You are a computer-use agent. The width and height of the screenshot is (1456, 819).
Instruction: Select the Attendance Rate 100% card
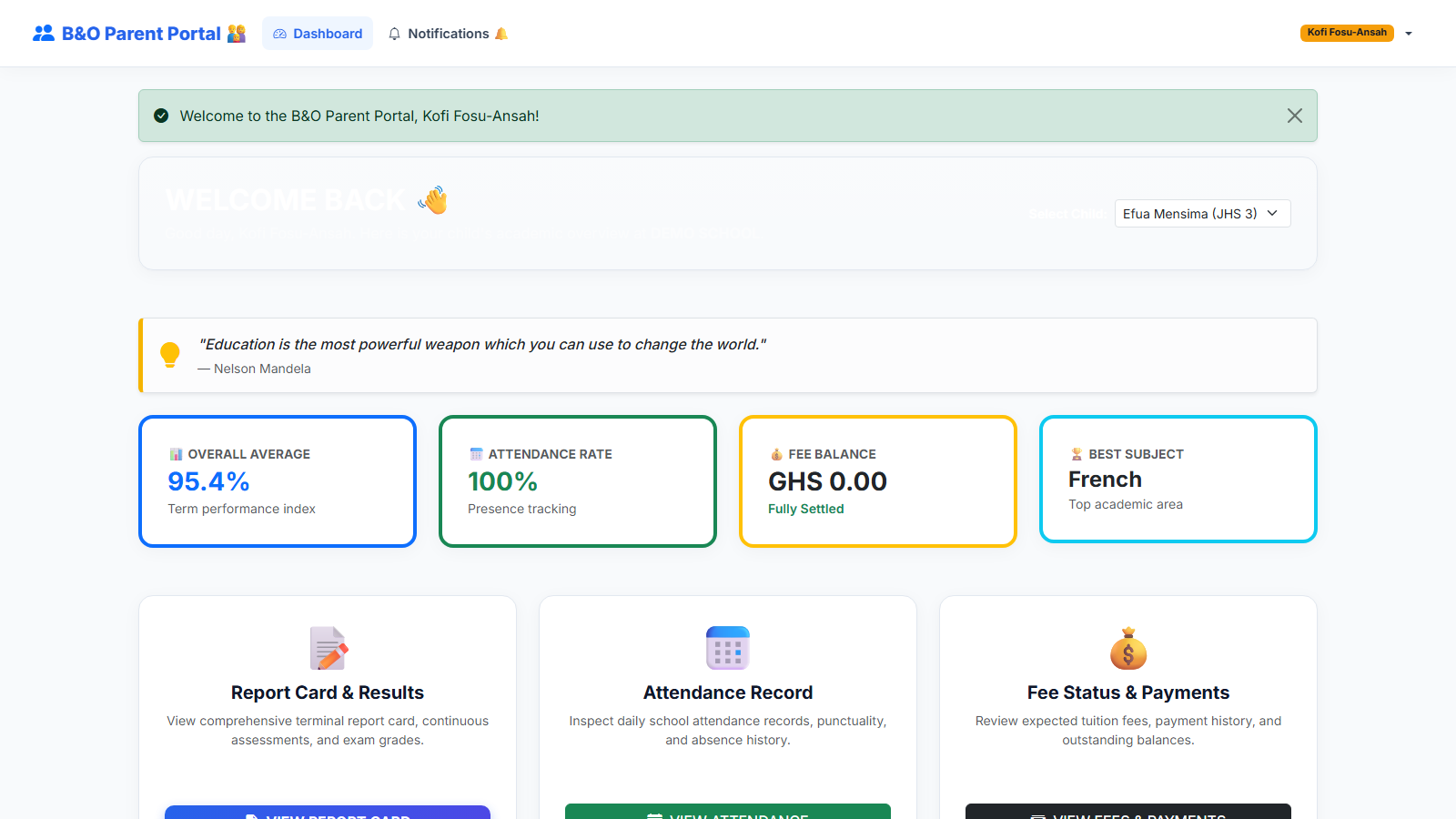pos(578,481)
